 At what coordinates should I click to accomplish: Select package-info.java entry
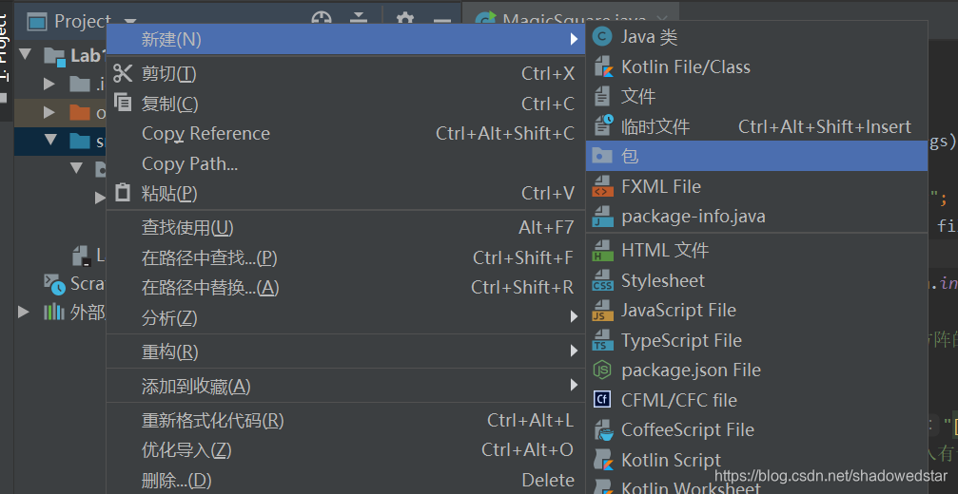tap(756, 216)
